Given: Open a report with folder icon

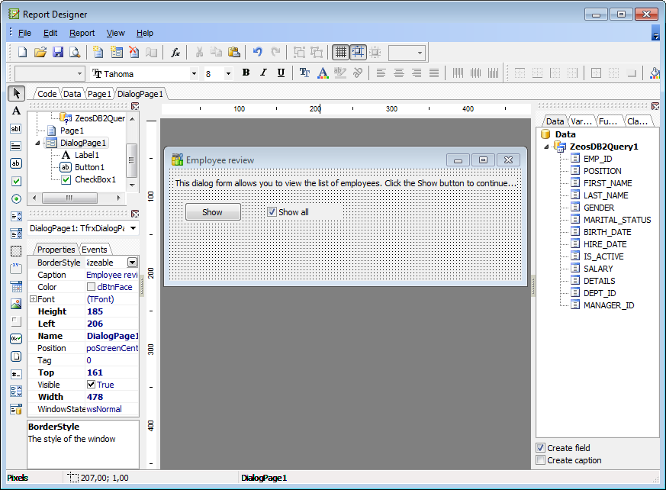Looking at the screenshot, I should pyautogui.click(x=40, y=52).
